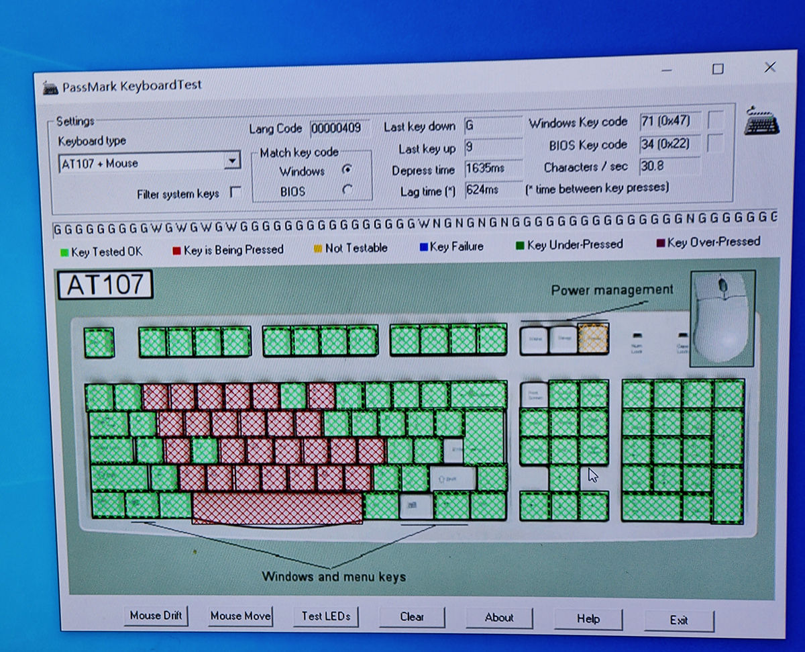The image size is (805, 652).
Task: Click the AT107 keyboard label
Action: 105,285
